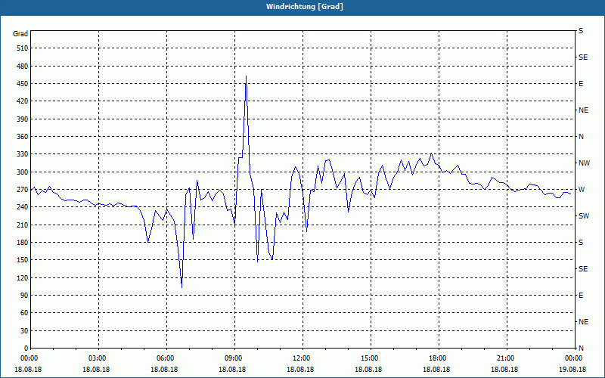Select the 270 y-axis tick label
The height and width of the screenshot is (378, 605).
coord(23,190)
